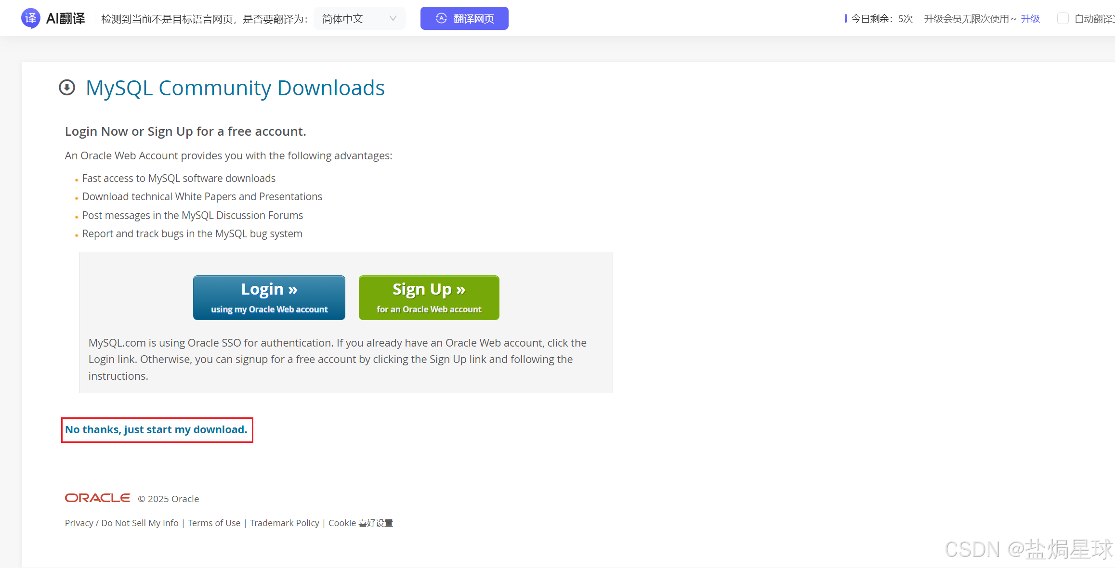Click 'Post messages in the MySQL Discussion Forums'
Screen dimensions: 1115x568
pos(193,215)
